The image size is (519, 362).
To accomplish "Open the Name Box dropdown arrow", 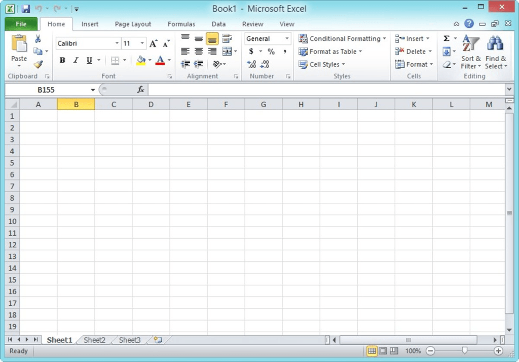I will [93, 90].
